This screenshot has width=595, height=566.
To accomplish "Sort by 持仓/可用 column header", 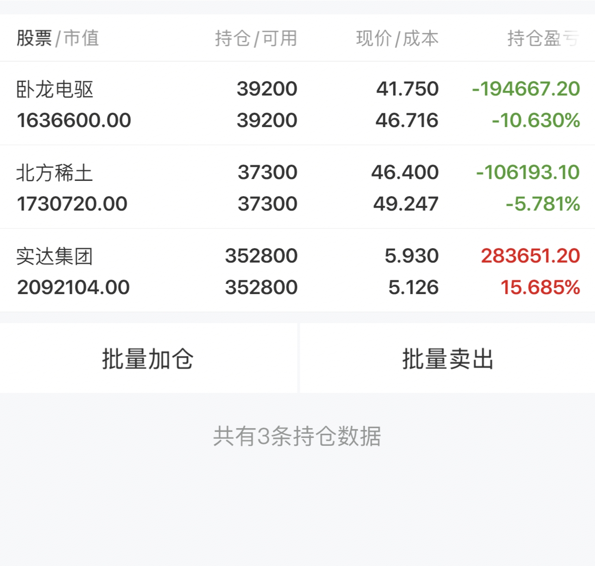I will coord(256,39).
